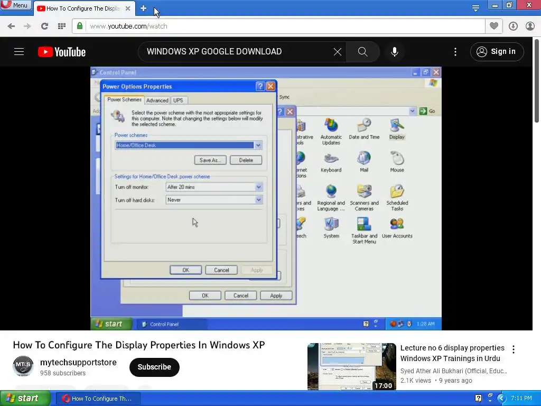Open options for Lecture no 6 video
This screenshot has height=406, width=541.
(514, 349)
